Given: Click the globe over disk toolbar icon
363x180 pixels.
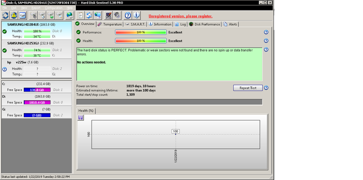Looking at the screenshot, I should pos(70,16).
